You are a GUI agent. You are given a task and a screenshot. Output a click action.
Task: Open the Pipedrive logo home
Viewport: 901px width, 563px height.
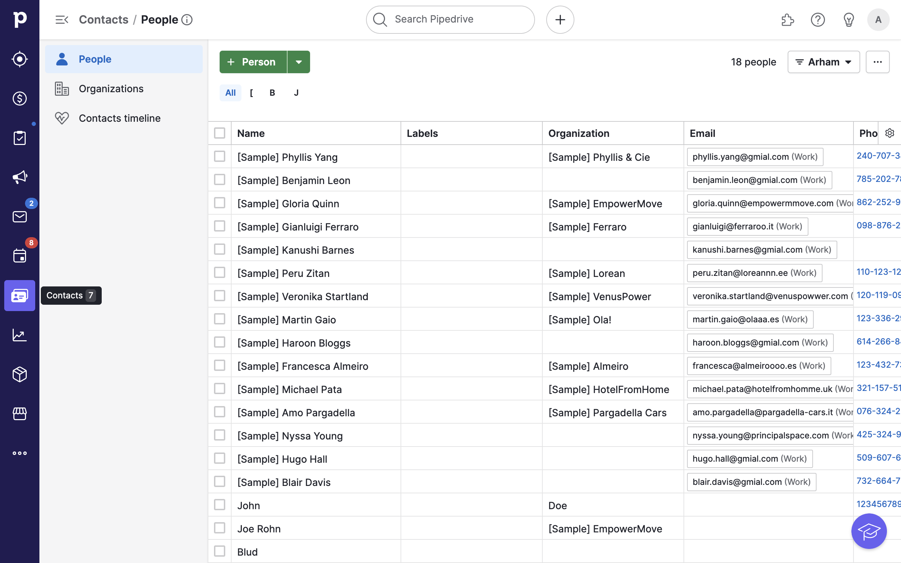pyautogui.click(x=20, y=19)
